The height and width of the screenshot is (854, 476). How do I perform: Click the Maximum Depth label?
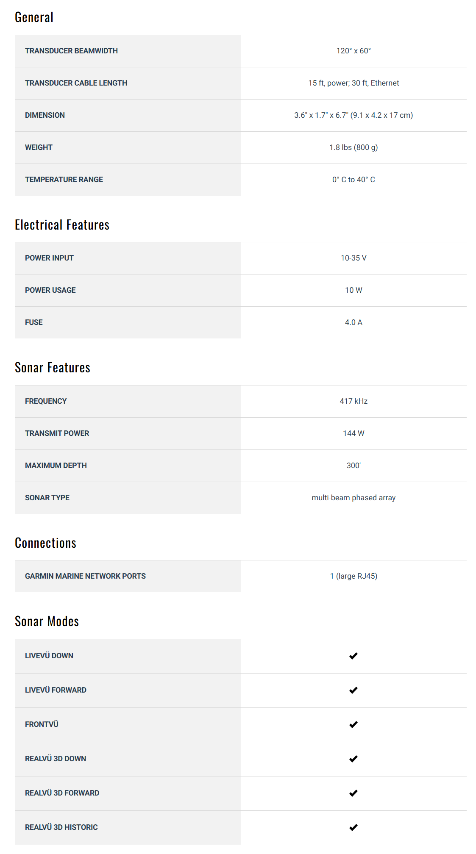tap(56, 466)
